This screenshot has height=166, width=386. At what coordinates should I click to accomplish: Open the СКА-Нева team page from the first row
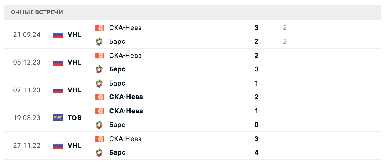[x=125, y=27]
